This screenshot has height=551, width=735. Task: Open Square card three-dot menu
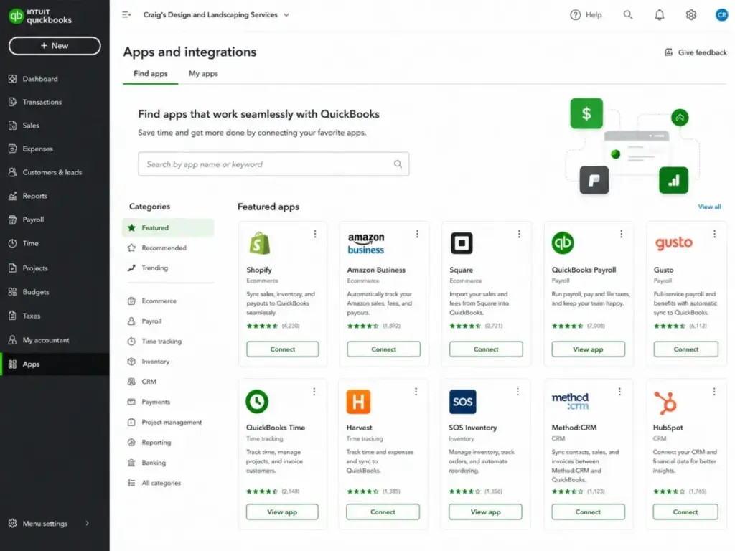pyautogui.click(x=519, y=234)
